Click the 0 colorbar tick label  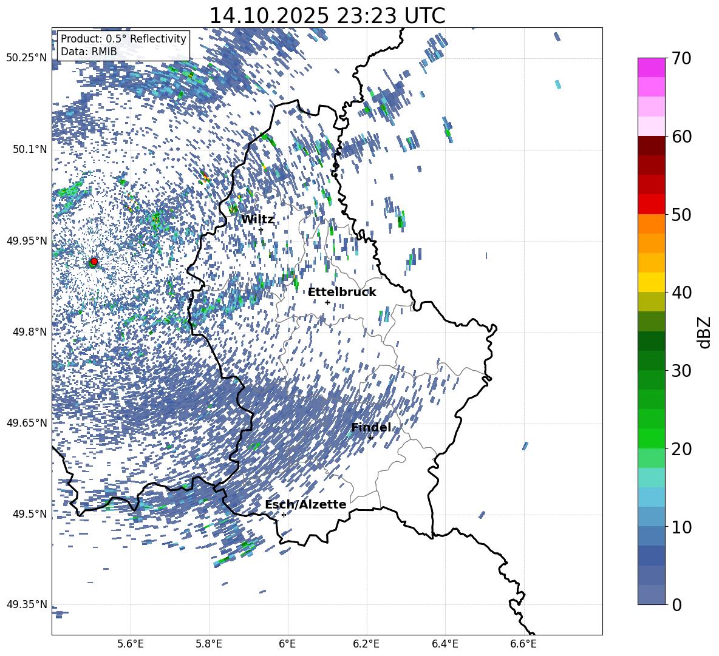click(676, 604)
